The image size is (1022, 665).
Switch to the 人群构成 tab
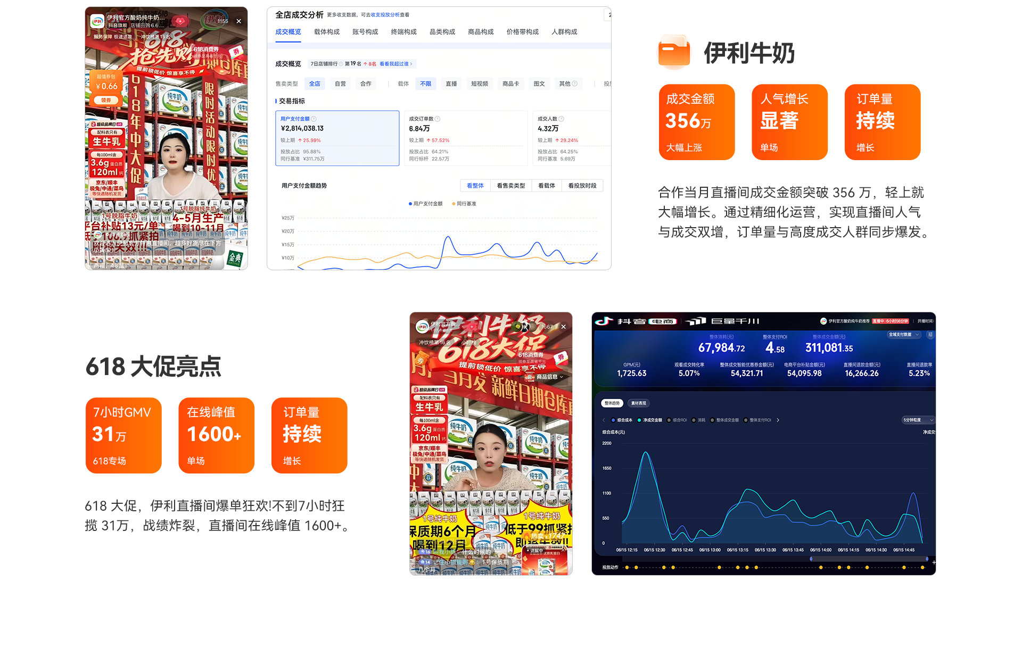(x=564, y=32)
